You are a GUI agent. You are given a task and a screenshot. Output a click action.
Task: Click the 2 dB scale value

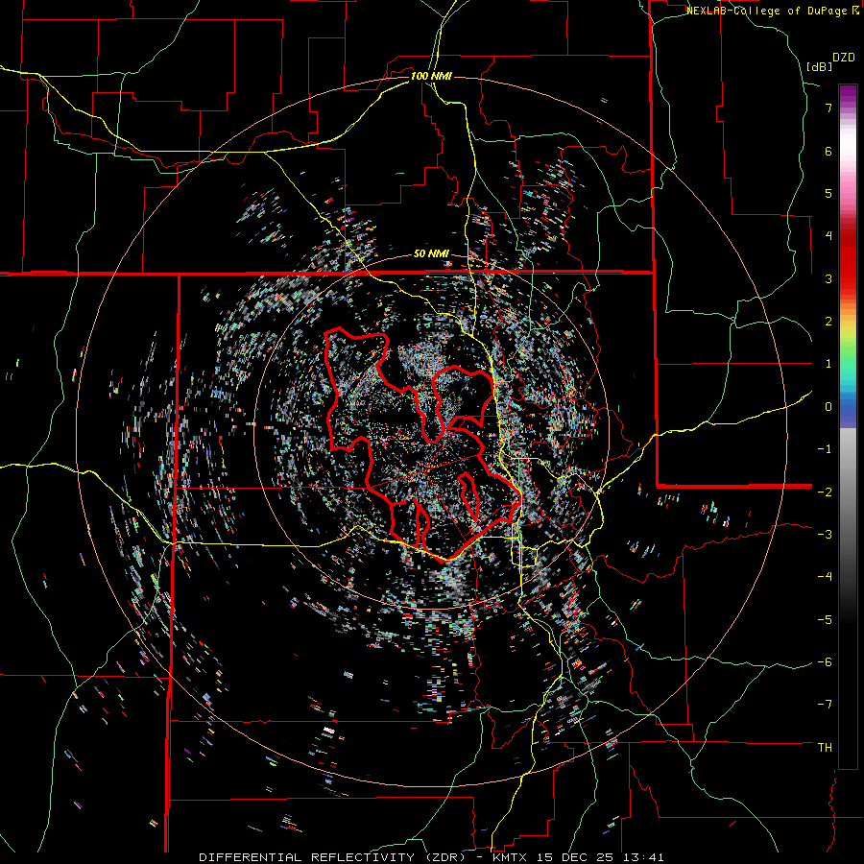pyautogui.click(x=828, y=322)
